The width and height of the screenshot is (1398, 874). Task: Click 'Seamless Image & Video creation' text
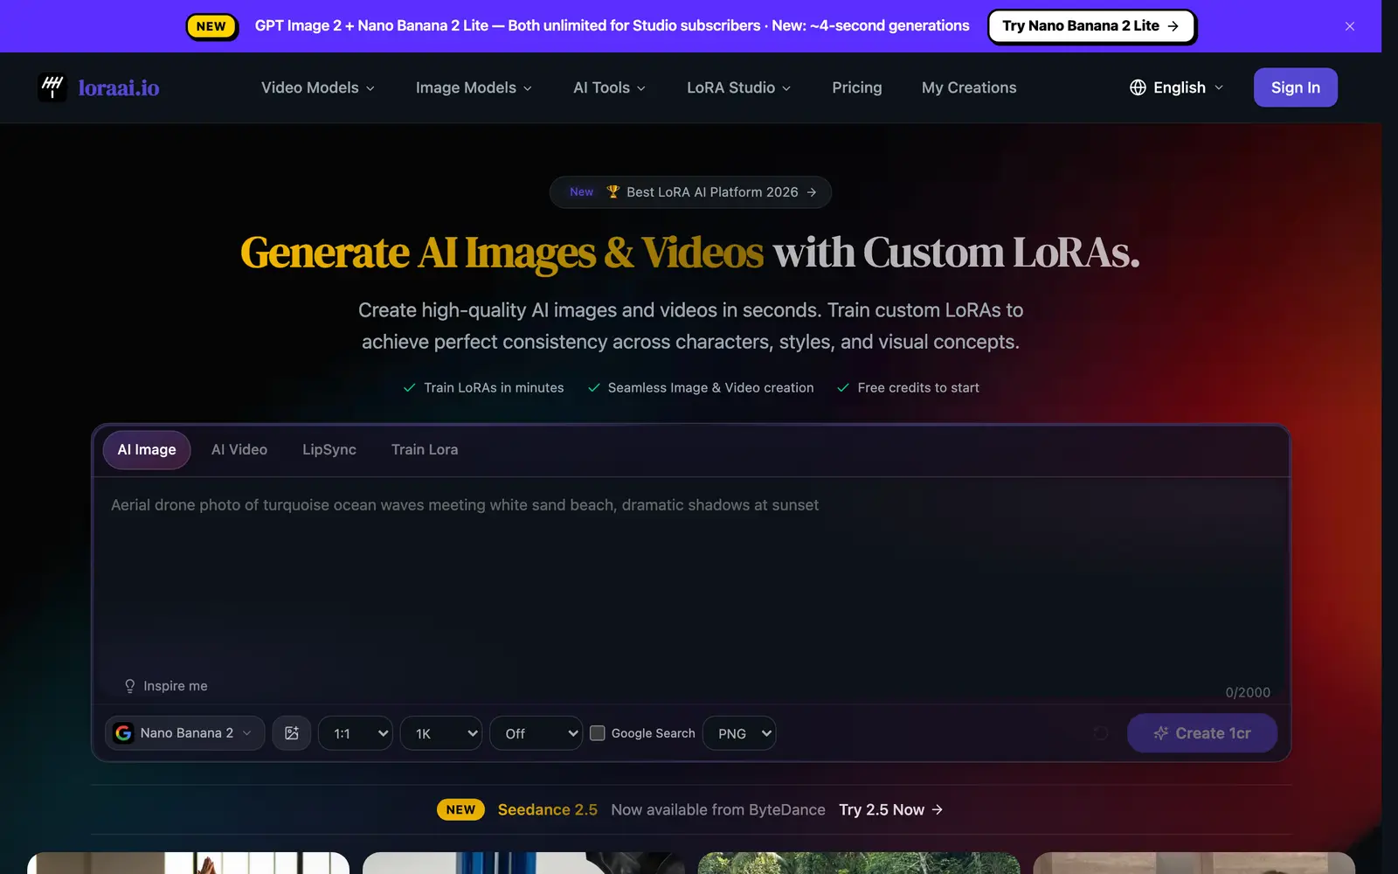click(x=710, y=388)
